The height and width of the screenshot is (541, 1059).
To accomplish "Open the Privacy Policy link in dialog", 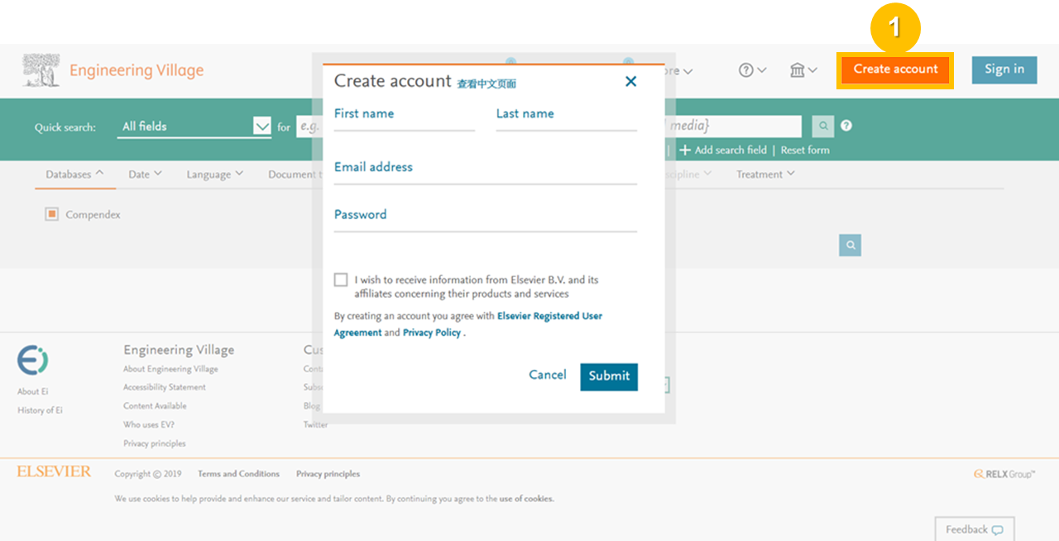I will click(432, 333).
